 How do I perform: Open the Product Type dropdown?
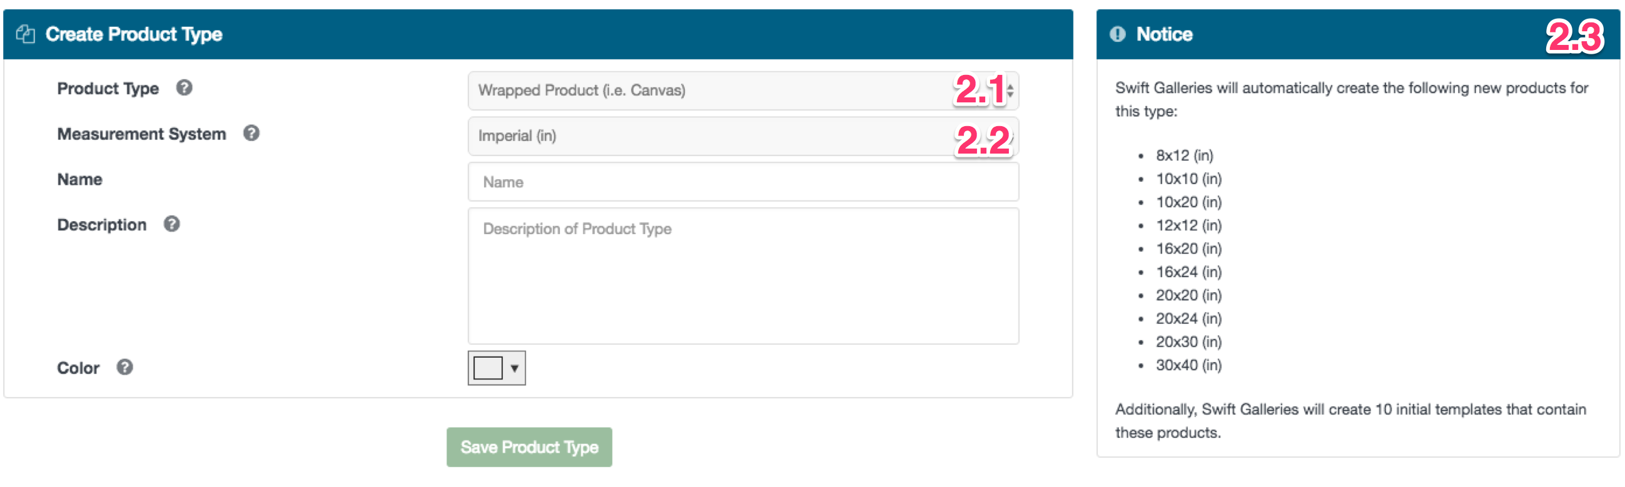coord(743,90)
